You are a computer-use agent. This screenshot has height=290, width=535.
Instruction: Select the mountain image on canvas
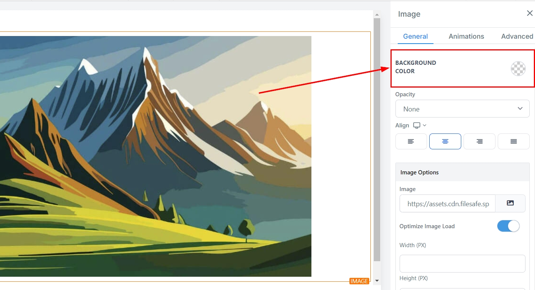(156, 156)
